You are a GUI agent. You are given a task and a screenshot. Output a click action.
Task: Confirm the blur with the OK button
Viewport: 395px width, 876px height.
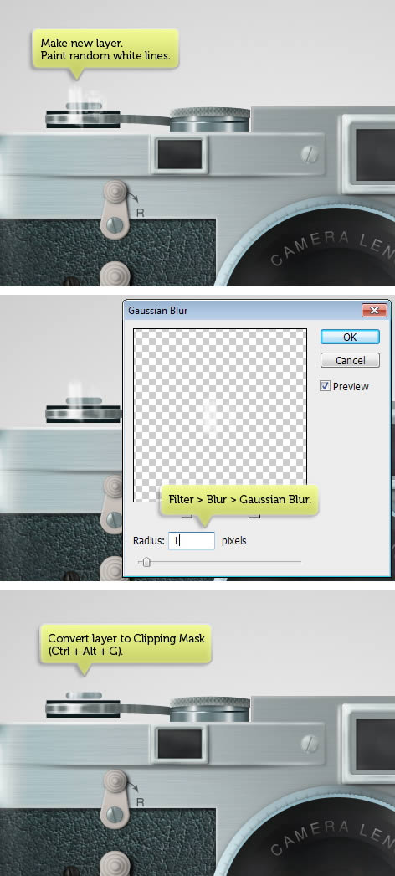point(350,337)
